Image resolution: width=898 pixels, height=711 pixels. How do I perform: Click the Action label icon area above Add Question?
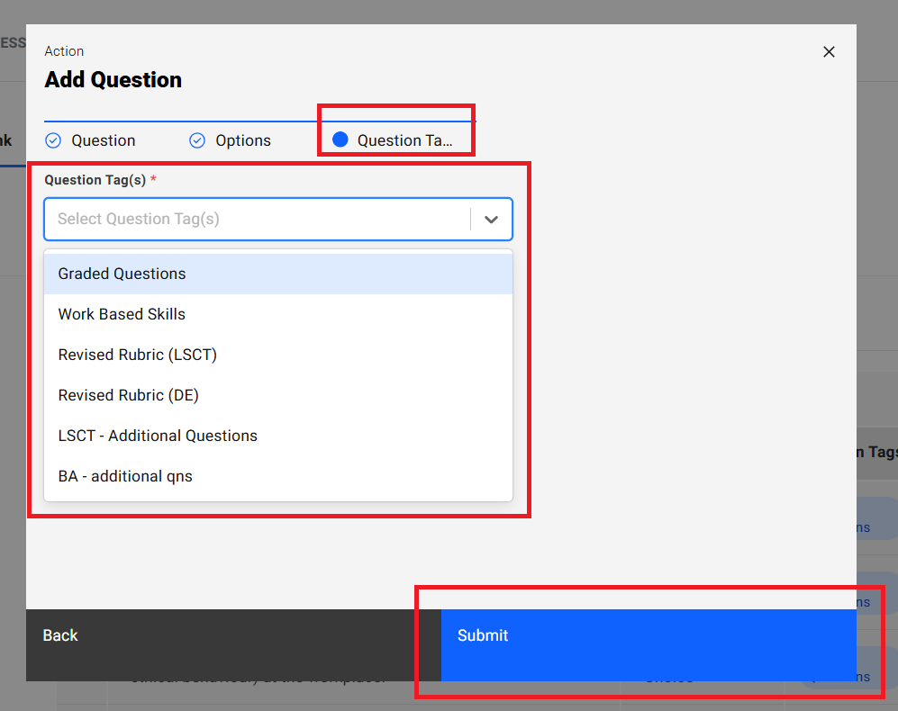click(64, 51)
